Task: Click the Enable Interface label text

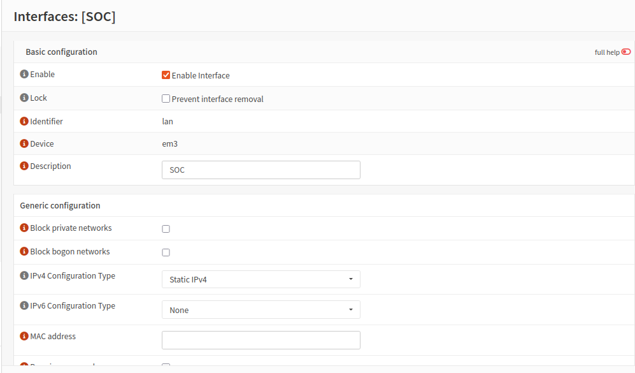Action: pos(201,75)
